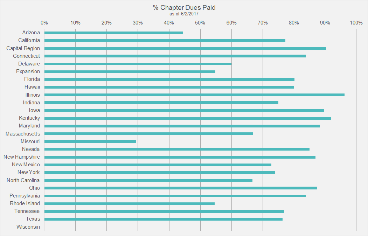The width and height of the screenshot is (368, 236).
Task: Select the Rhode Island bar
Action: (x=130, y=204)
